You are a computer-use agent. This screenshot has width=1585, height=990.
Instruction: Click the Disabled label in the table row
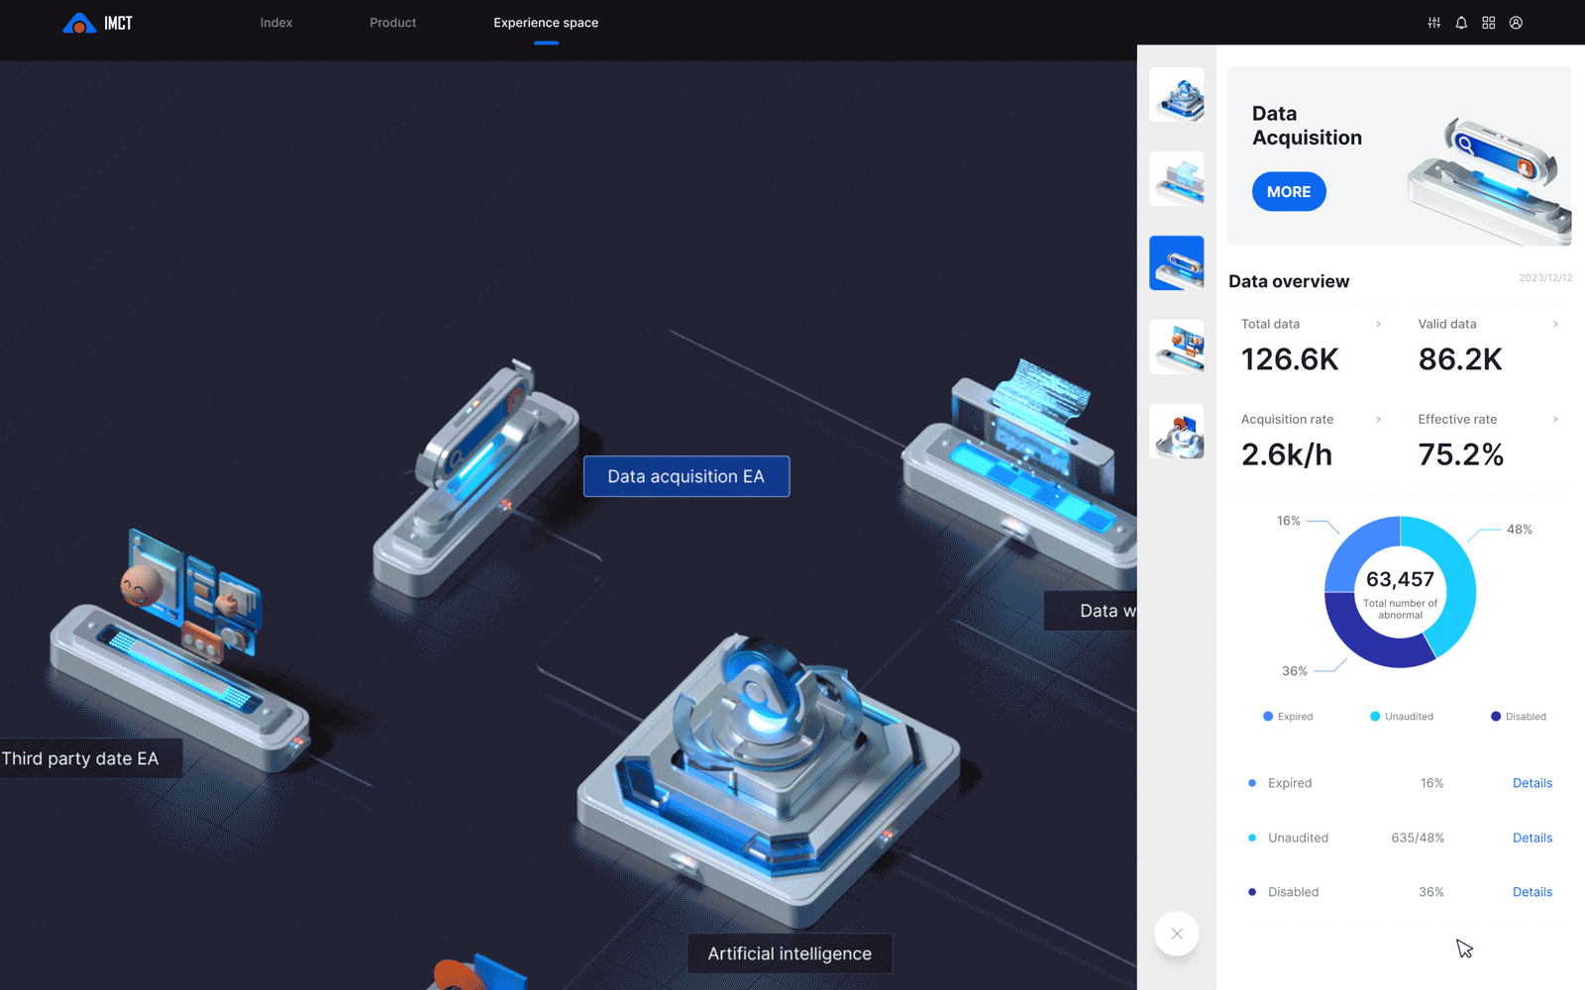coord(1293,892)
